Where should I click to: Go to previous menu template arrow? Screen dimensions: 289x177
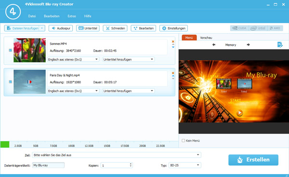(214, 45)
